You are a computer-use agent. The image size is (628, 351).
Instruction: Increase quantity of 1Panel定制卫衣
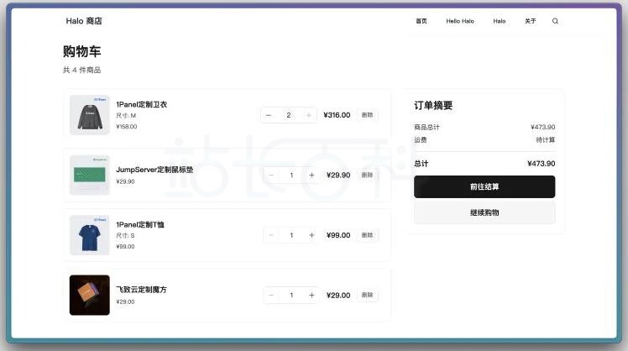point(309,115)
